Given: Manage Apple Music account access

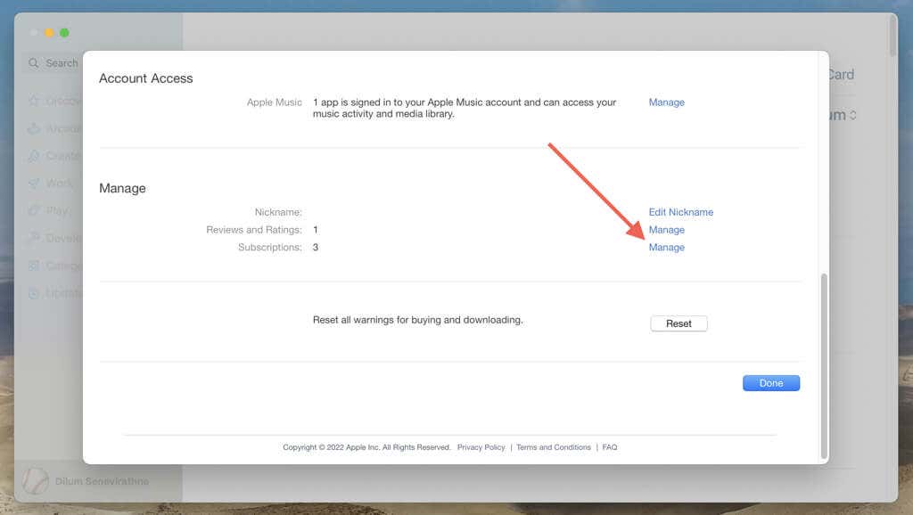Looking at the screenshot, I should 666,102.
